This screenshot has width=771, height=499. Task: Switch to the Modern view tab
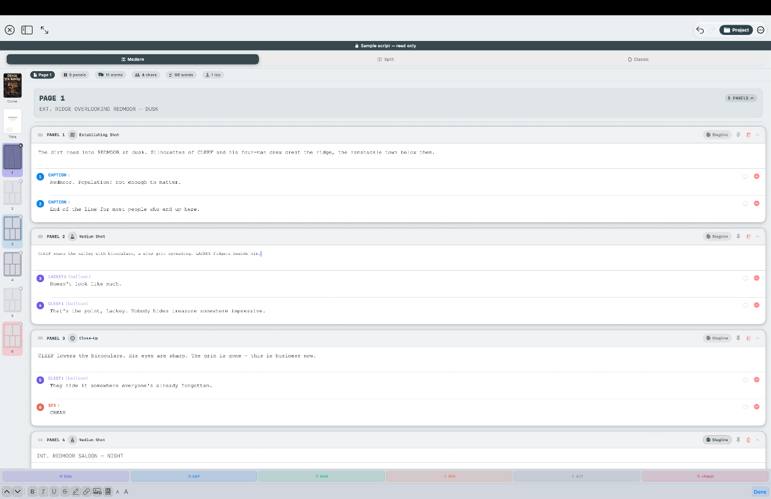coord(133,59)
